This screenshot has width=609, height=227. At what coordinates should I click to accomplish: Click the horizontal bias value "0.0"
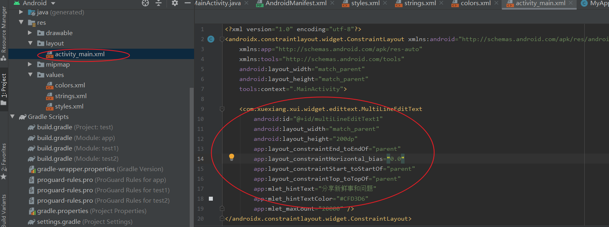[x=396, y=159]
